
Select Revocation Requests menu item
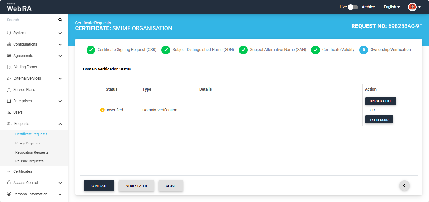[32, 152]
